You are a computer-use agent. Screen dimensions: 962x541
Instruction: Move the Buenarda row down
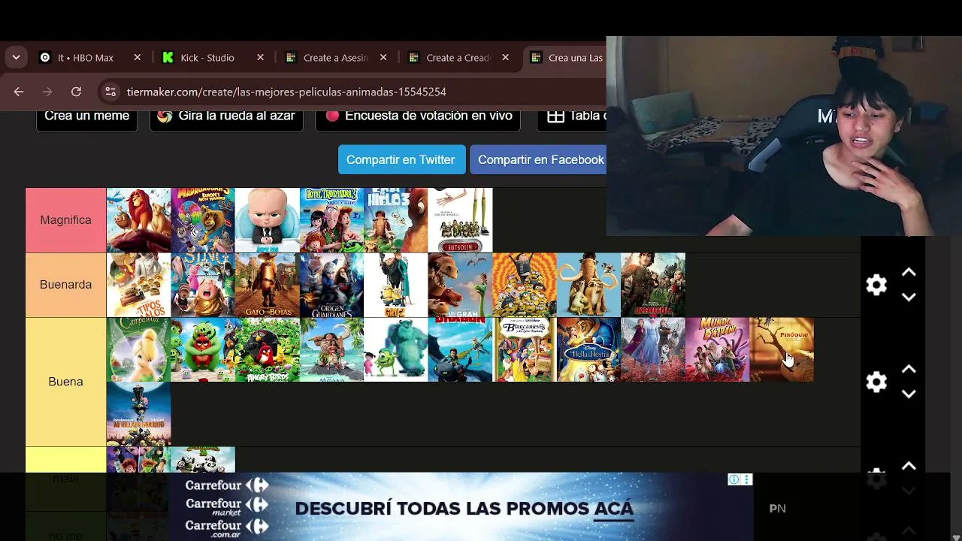coord(909,298)
